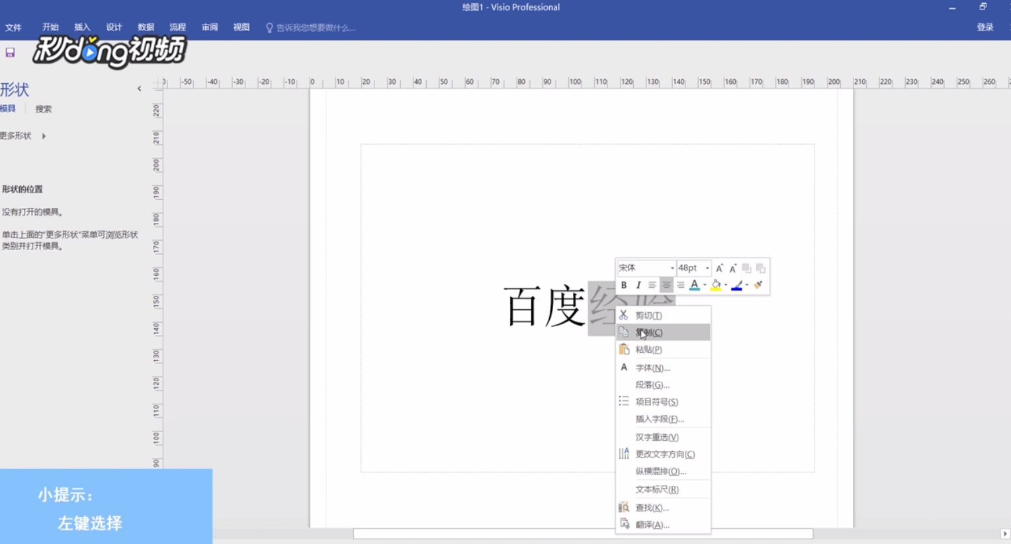This screenshot has width=1011, height=544.
Task: Click Send to Back icon in mini toolbar
Action: 760,268
